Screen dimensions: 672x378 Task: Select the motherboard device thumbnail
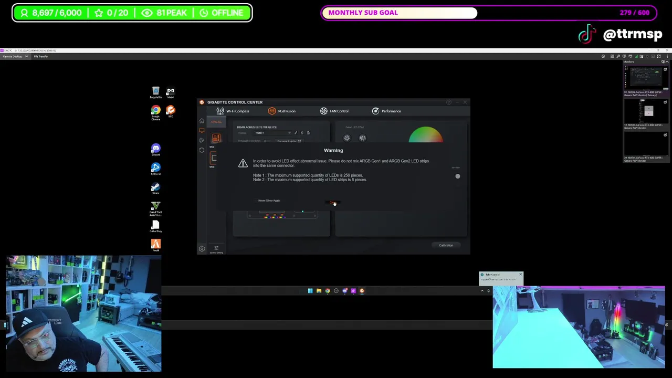point(216,138)
